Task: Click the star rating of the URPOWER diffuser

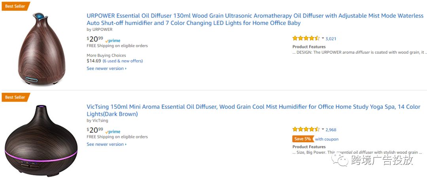Action: [306, 38]
